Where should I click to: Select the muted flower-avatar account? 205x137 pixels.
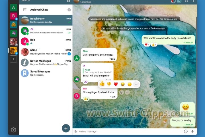click(13, 42)
